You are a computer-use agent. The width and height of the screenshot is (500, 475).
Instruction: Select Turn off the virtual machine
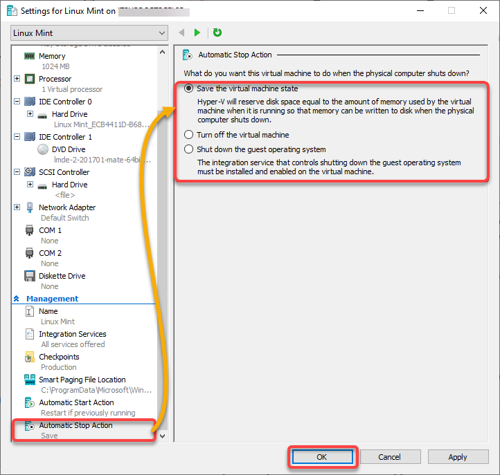pyautogui.click(x=189, y=135)
